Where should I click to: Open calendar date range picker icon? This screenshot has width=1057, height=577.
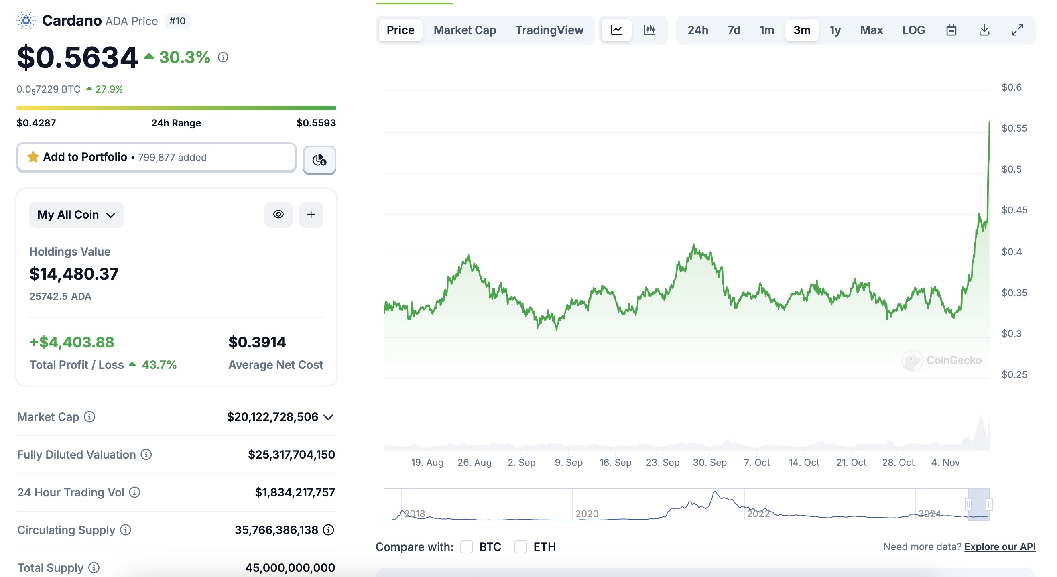[x=951, y=30]
